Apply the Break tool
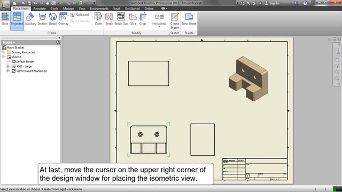 click(x=109, y=19)
